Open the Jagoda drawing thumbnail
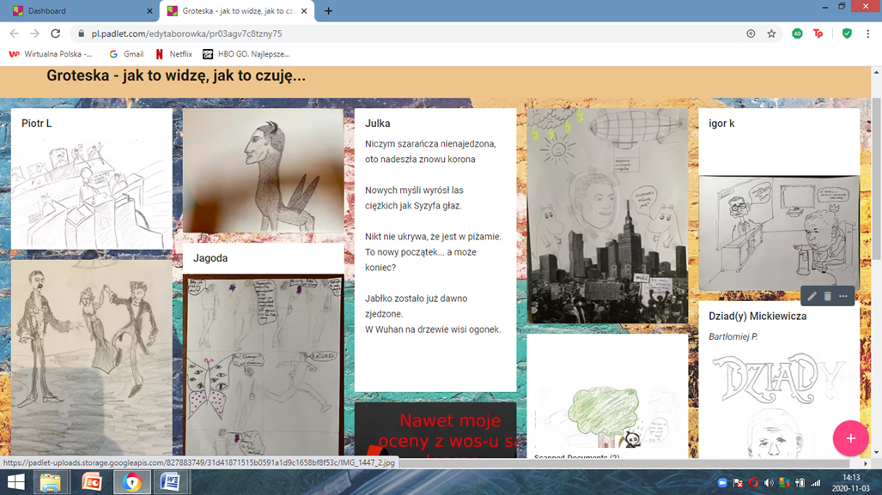This screenshot has height=495, width=882. point(263,365)
